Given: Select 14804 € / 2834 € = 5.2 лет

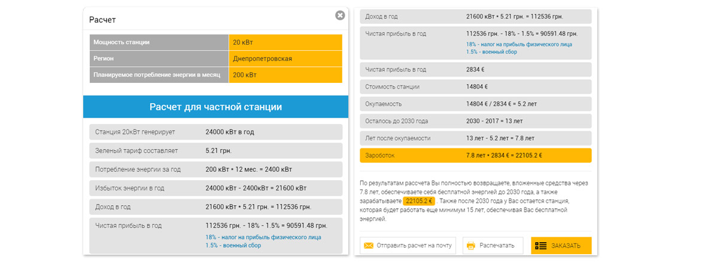Looking at the screenshot, I should [x=502, y=104].
